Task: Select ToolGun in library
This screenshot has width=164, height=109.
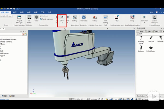Action: [151, 39]
